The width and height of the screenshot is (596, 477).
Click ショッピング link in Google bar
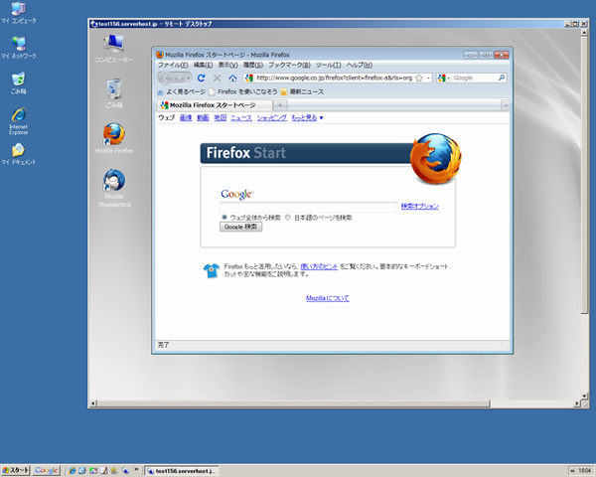click(x=272, y=117)
